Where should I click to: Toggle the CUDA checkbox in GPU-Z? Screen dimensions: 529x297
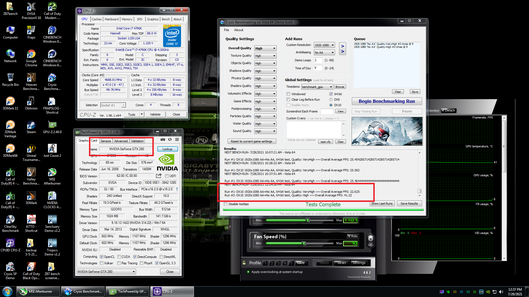119,257
